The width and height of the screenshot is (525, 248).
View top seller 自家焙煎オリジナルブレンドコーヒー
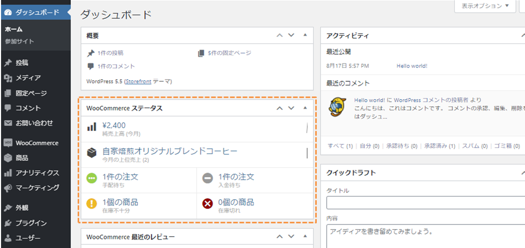(x=170, y=152)
